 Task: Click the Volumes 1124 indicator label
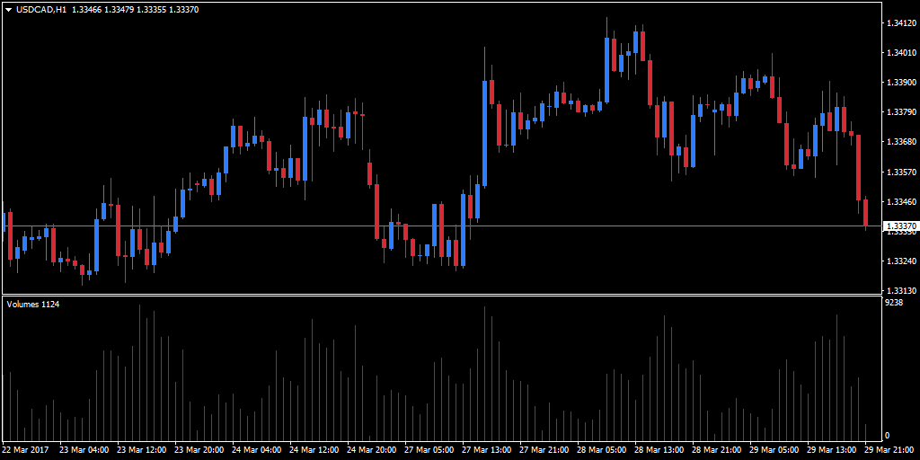32,305
